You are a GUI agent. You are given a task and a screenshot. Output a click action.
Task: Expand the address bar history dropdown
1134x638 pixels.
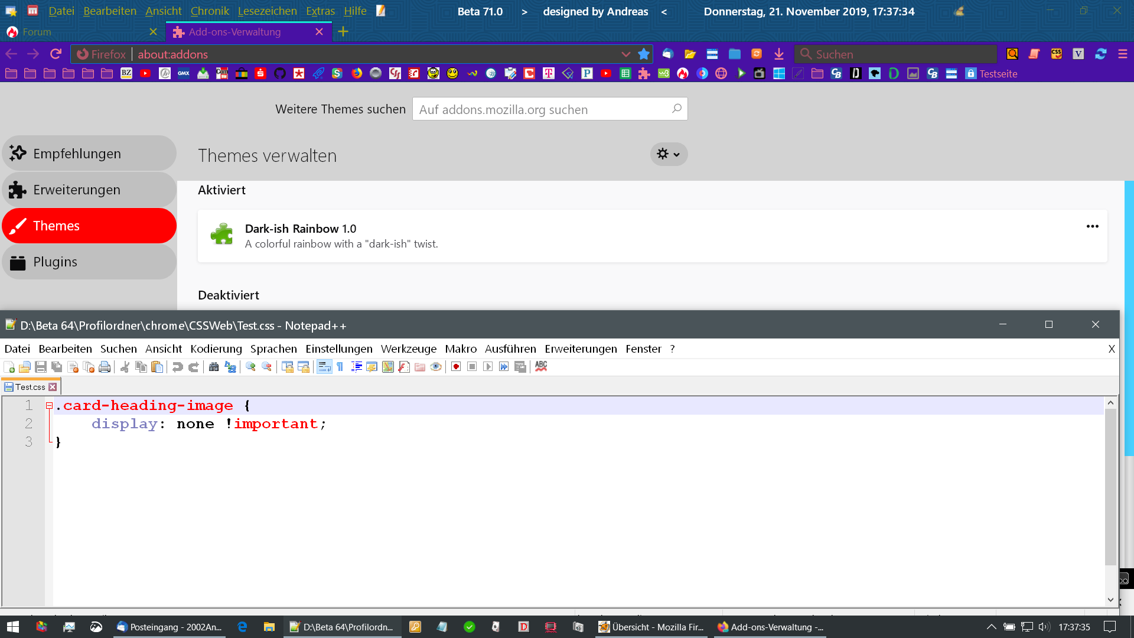(x=625, y=54)
